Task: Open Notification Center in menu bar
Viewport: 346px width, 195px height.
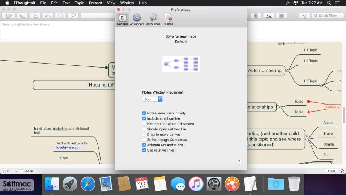Action: 337,3
